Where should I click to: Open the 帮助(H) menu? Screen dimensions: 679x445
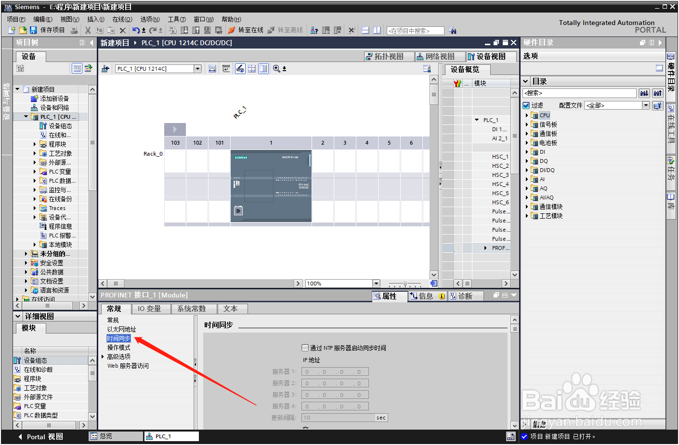tap(232, 19)
